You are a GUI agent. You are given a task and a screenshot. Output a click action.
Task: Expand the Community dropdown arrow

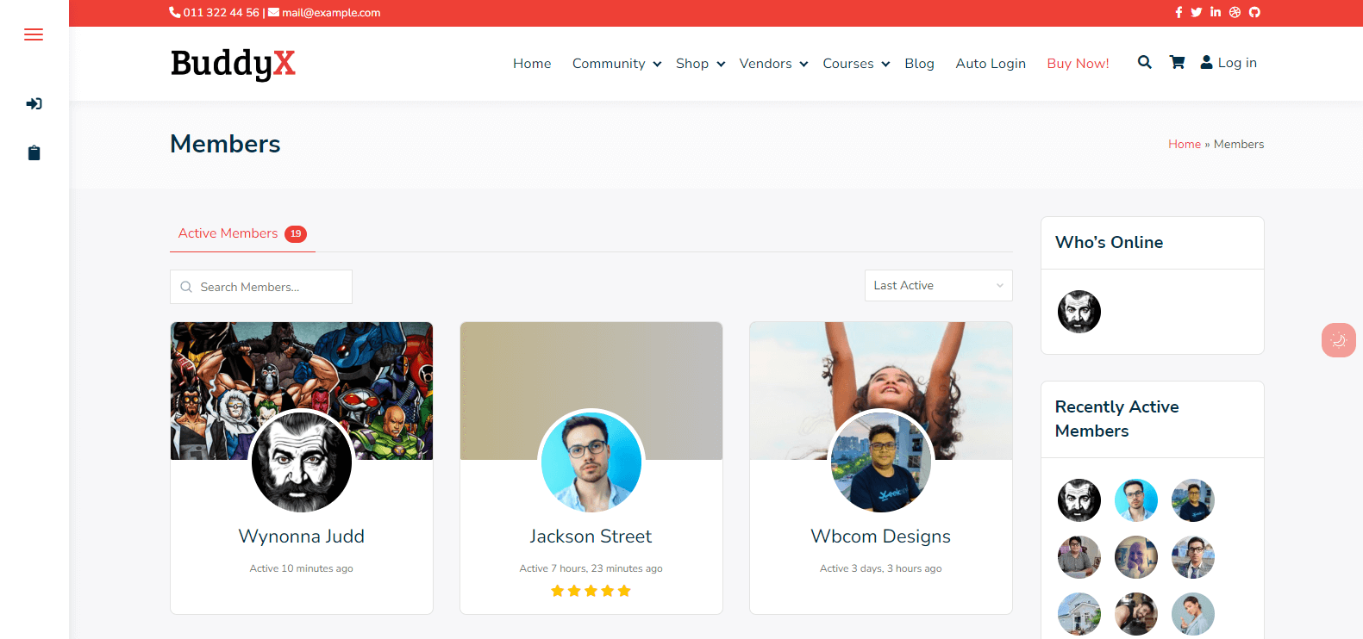coord(657,64)
